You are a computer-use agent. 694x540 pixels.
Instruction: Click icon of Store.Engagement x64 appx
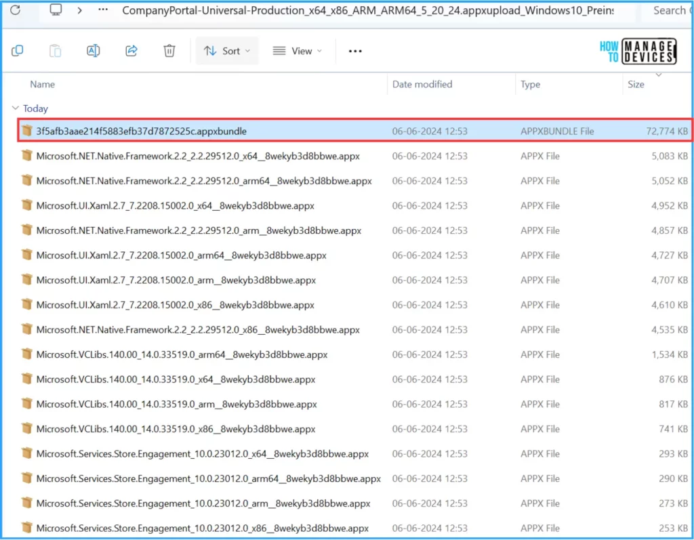pos(27,453)
